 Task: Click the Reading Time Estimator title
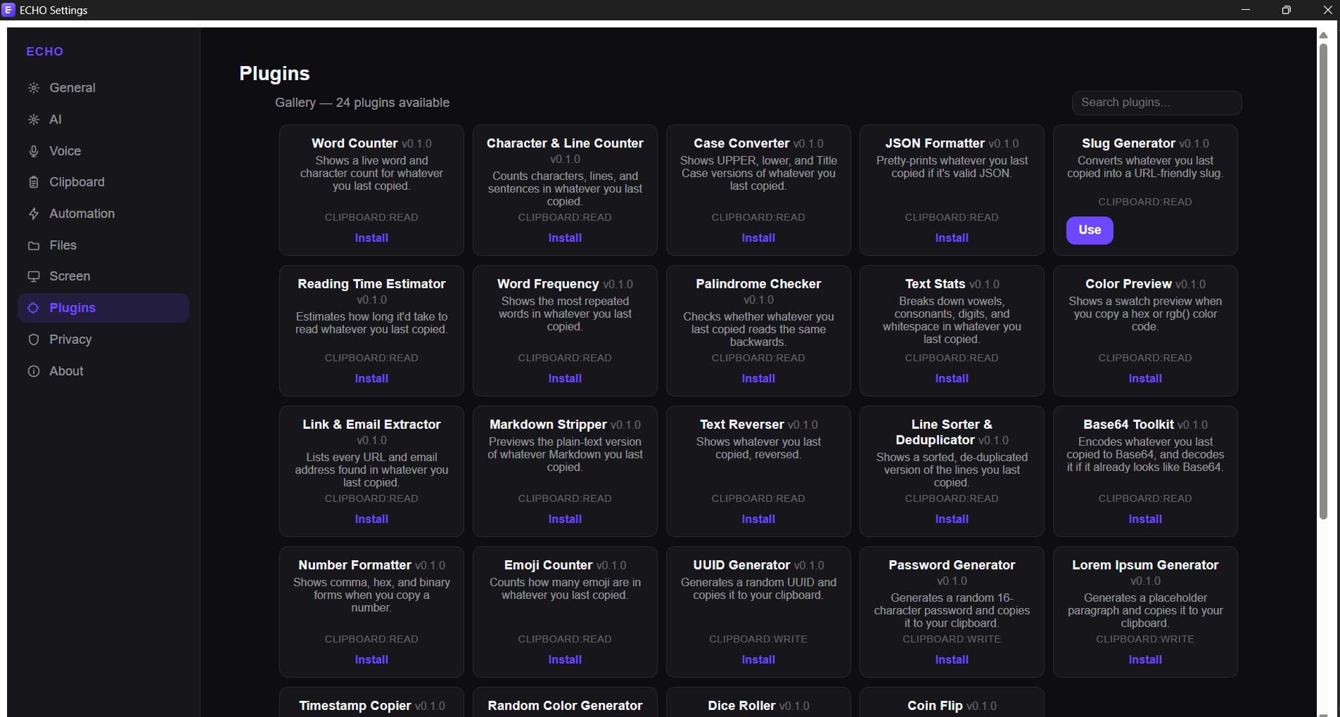[371, 284]
